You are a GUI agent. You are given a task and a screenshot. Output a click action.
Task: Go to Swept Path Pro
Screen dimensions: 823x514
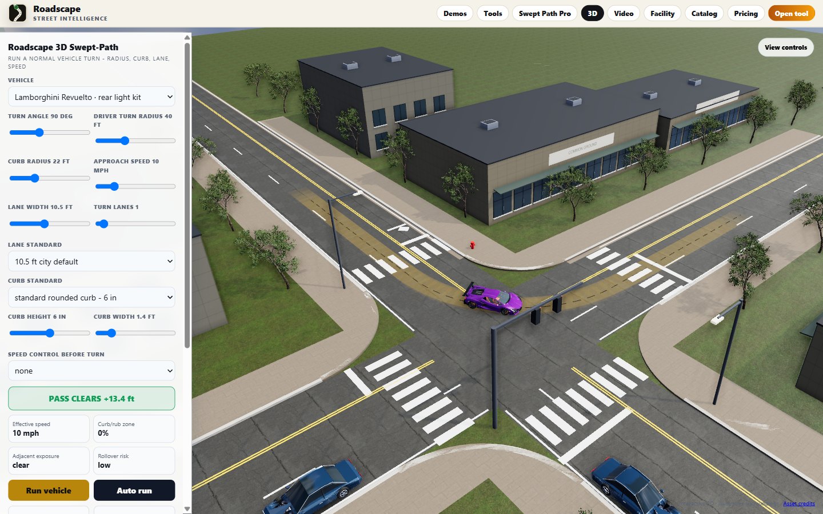tap(545, 13)
